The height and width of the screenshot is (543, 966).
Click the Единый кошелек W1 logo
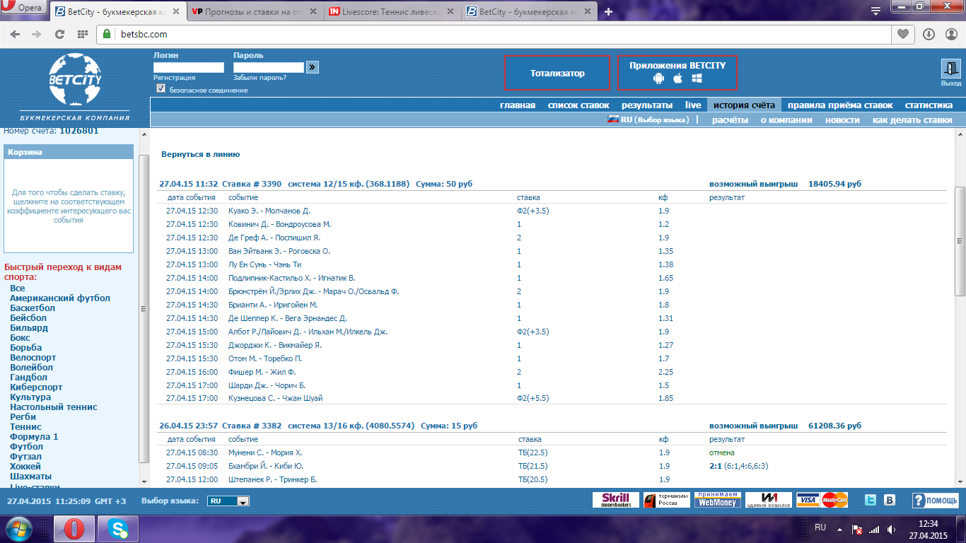click(768, 500)
